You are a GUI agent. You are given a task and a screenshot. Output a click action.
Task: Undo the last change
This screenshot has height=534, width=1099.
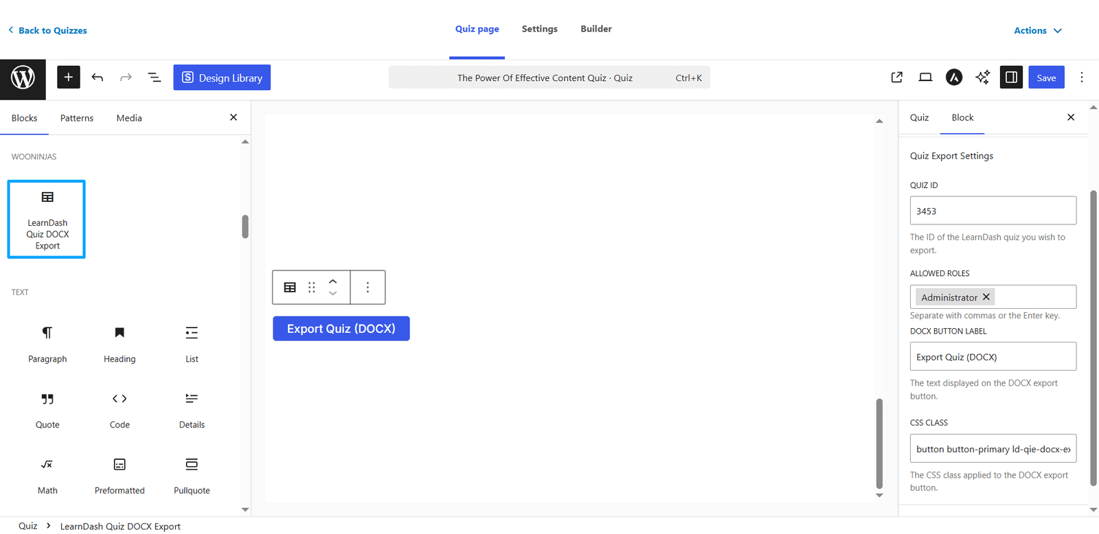point(98,78)
